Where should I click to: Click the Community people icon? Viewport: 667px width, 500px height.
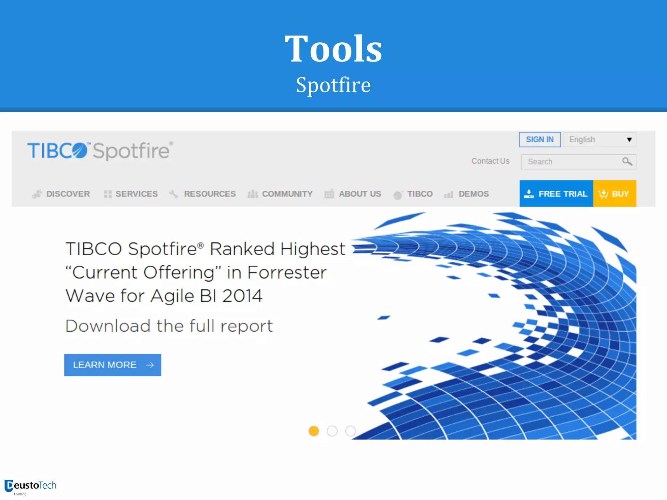point(253,194)
